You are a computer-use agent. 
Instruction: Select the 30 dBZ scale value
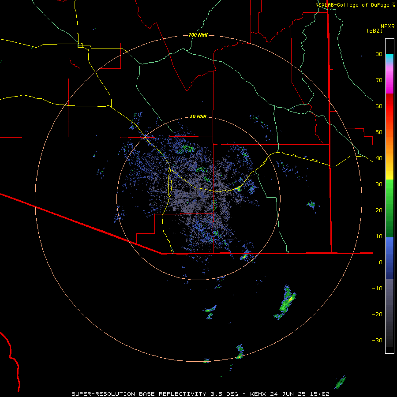click(x=379, y=184)
